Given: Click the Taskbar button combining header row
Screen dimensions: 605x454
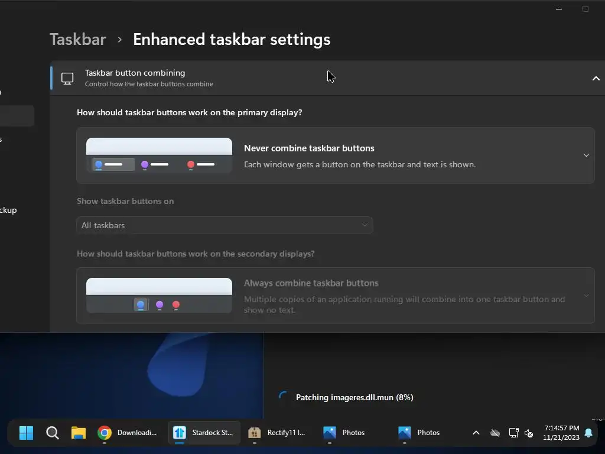Looking at the screenshot, I should pyautogui.click(x=327, y=78).
